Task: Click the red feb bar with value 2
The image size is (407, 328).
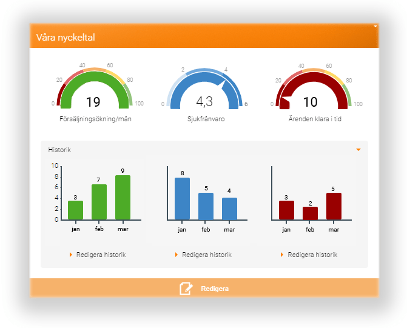Action: (x=310, y=213)
